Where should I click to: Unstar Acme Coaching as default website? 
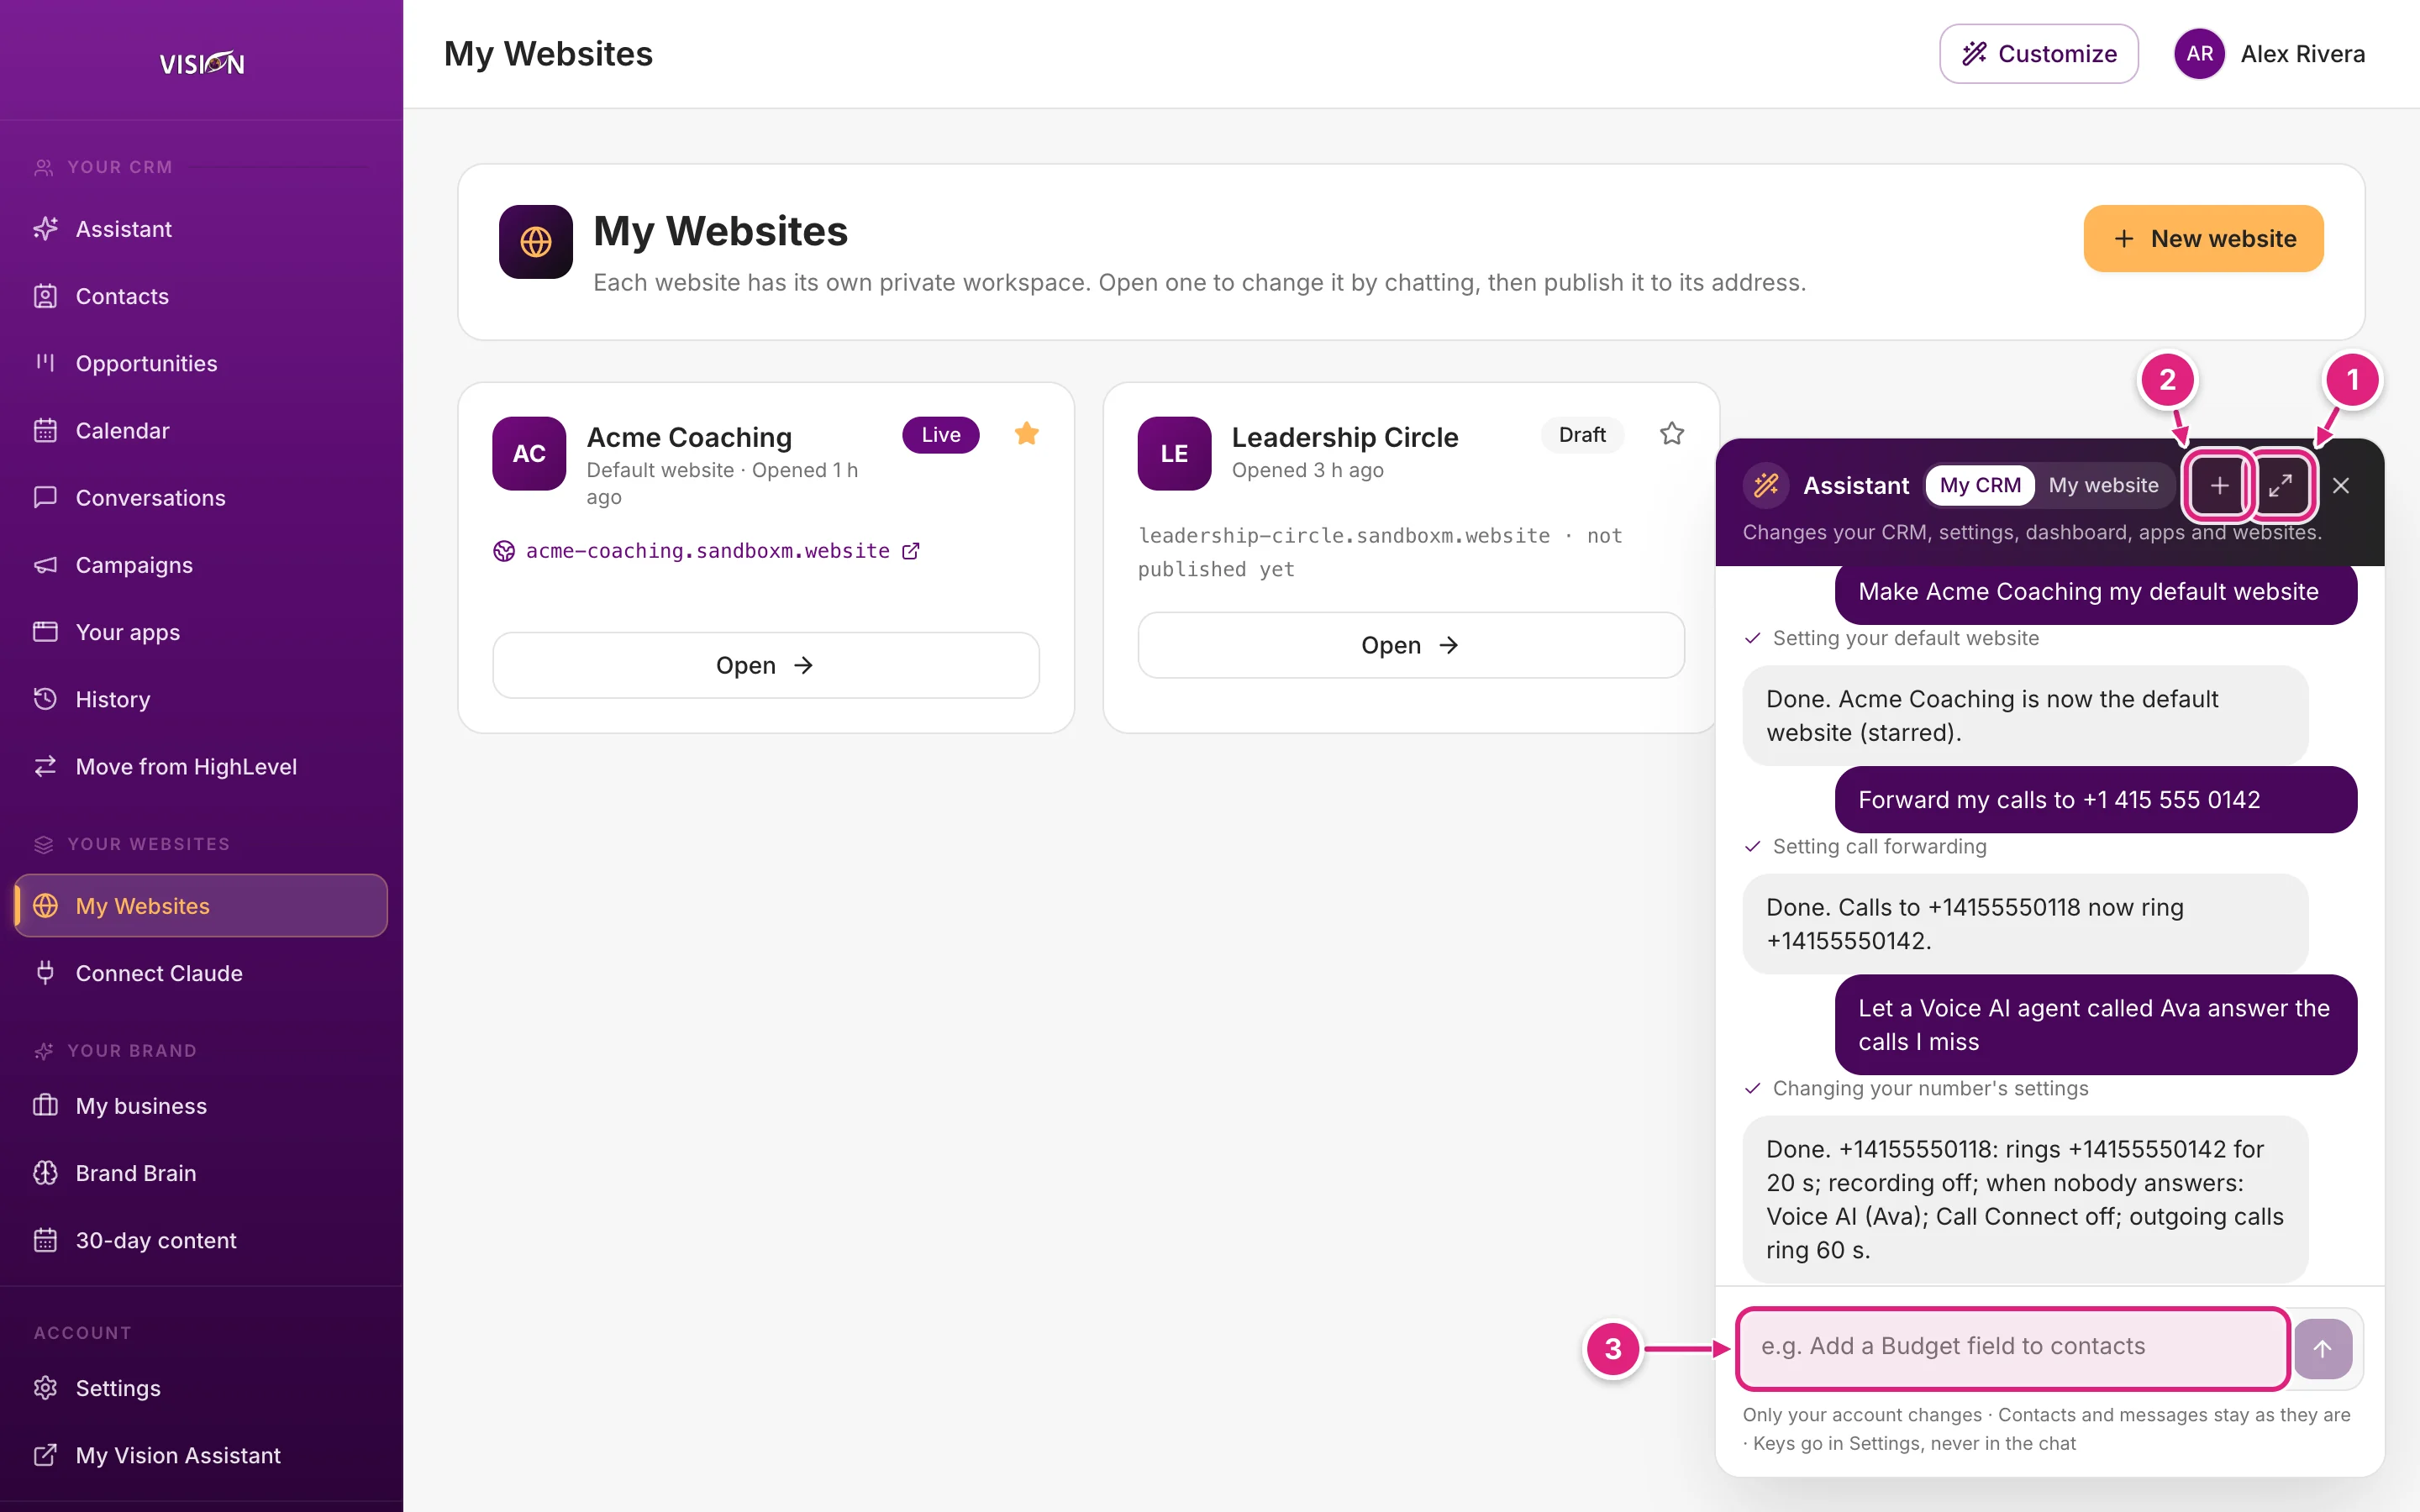(1026, 434)
